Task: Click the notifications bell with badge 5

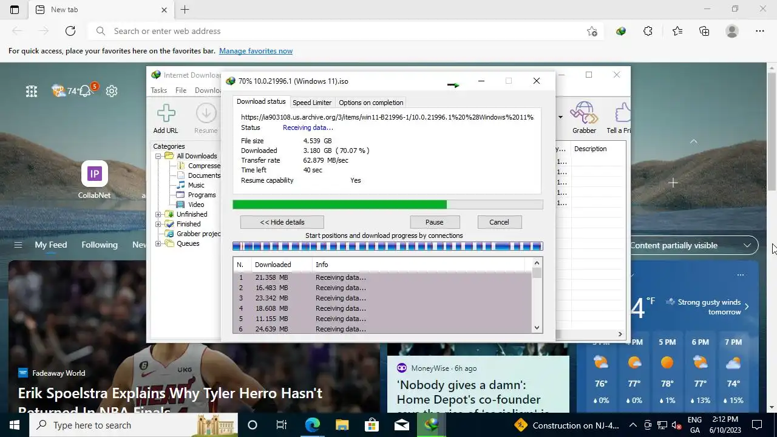Action: click(87, 90)
